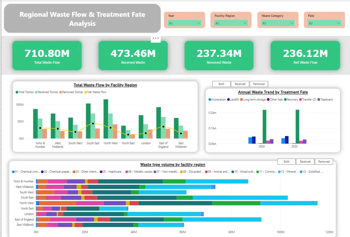Image resolution: width=350 pixels, height=237 pixels.
Task: Click the South East stacked bar row label
Action: click(27, 198)
